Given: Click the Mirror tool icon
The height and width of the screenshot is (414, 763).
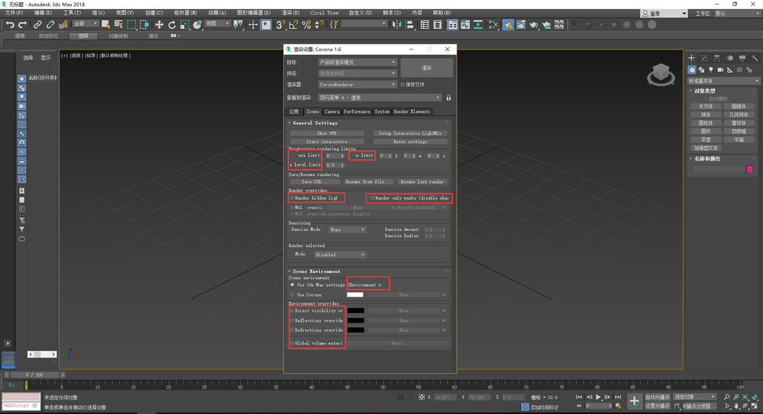Looking at the screenshot, I should (x=396, y=24).
